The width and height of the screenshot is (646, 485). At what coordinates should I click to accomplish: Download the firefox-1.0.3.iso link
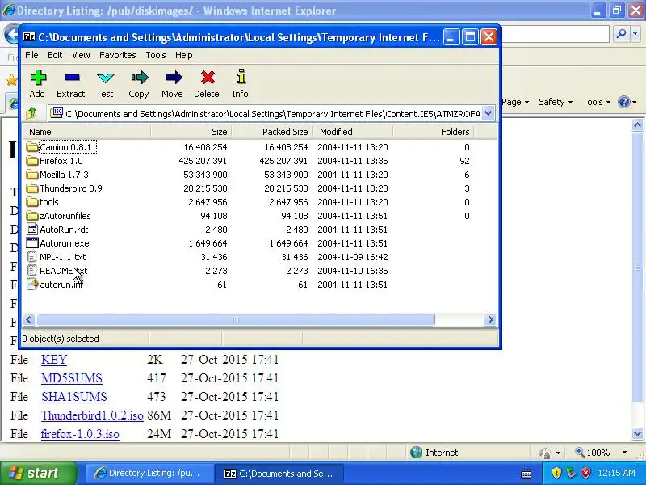pos(80,434)
